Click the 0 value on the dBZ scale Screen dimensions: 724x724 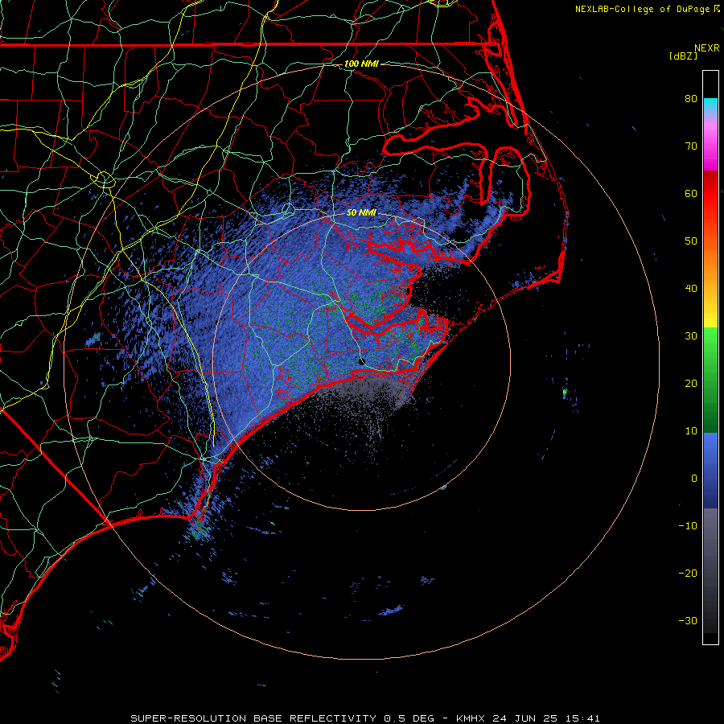pos(694,479)
